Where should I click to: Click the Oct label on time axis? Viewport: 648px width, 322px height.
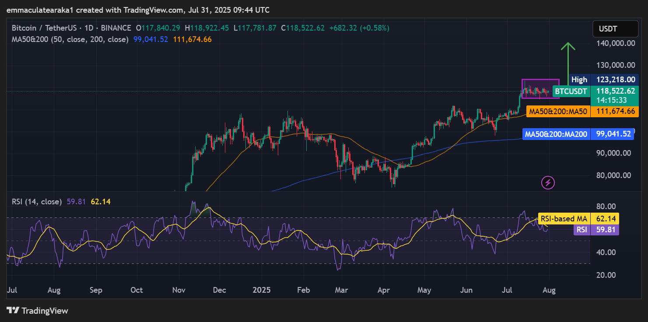[x=137, y=290]
